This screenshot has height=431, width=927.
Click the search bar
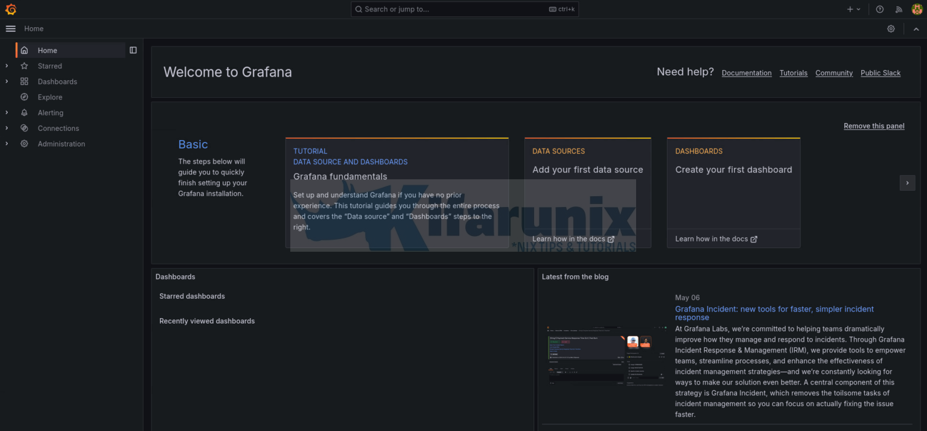tap(465, 9)
